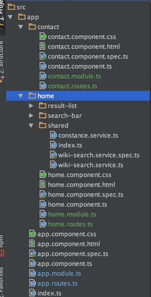Click the TypeScript icon of app.routes.ts
The height and width of the screenshot is (297, 151).
click(x=33, y=283)
